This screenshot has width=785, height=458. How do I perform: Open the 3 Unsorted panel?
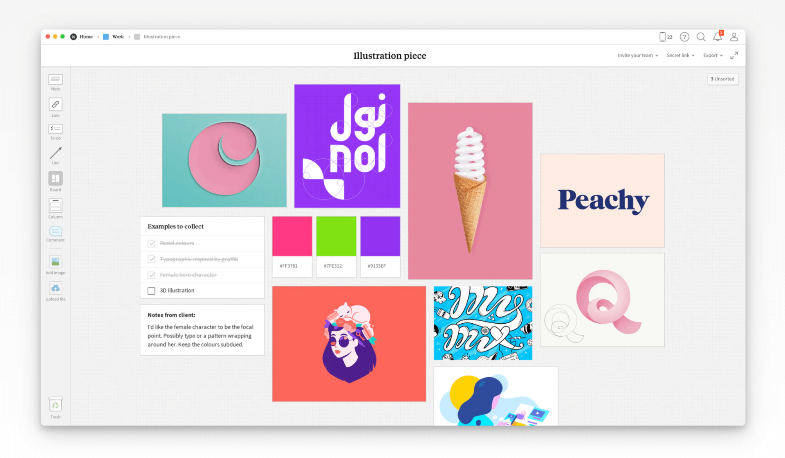[722, 79]
